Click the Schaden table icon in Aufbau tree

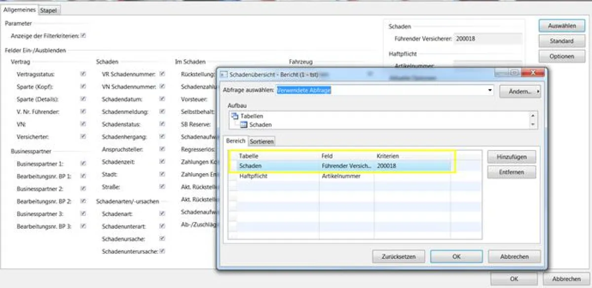(243, 125)
